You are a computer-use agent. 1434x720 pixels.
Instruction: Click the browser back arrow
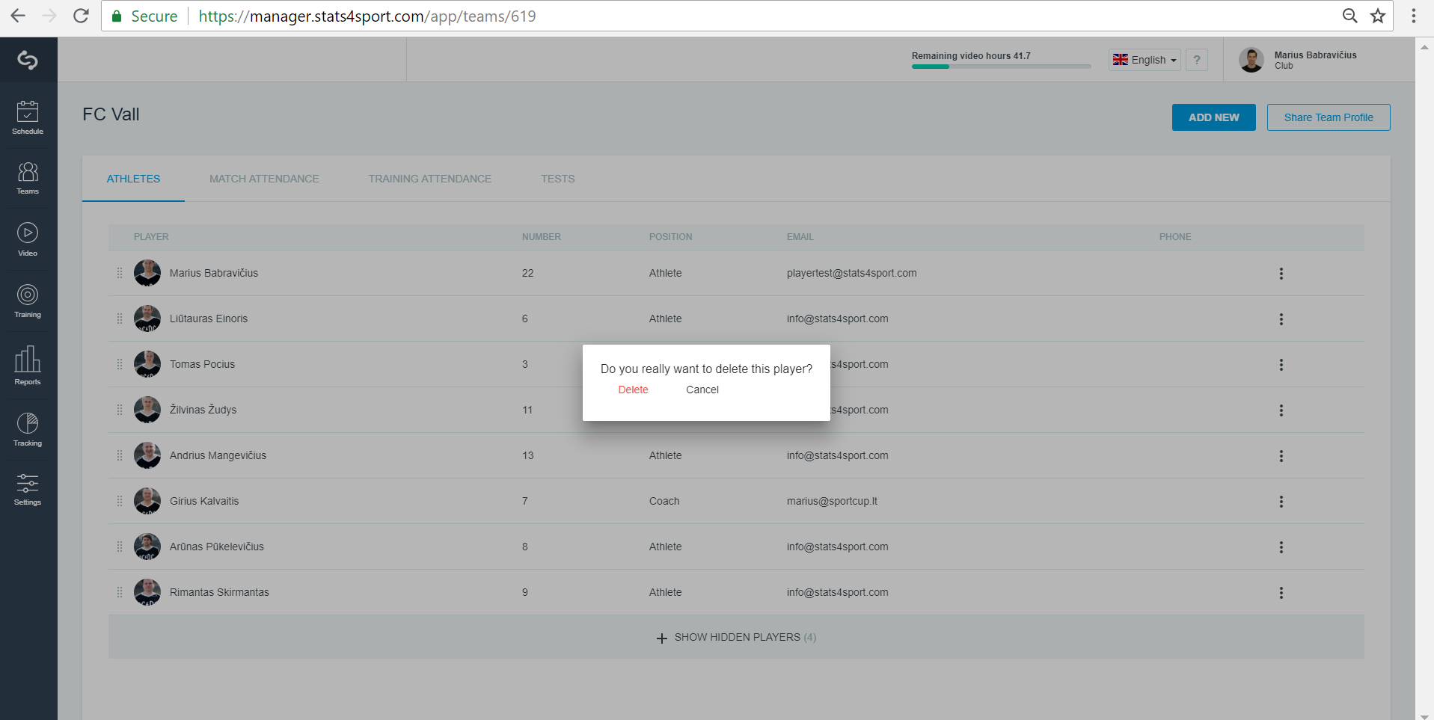tap(18, 16)
